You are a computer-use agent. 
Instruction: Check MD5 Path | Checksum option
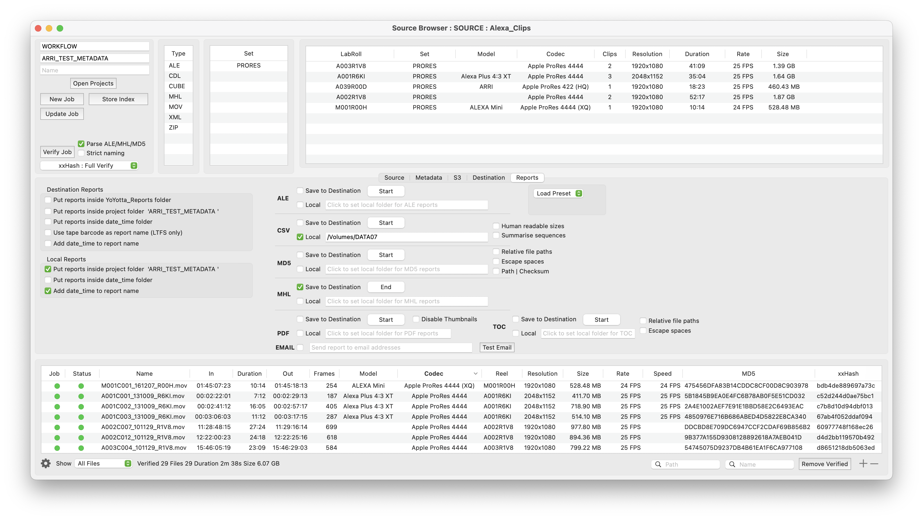tap(496, 271)
